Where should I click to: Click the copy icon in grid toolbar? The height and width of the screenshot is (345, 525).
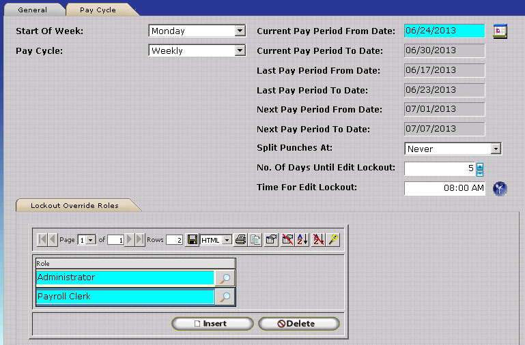[255, 240]
